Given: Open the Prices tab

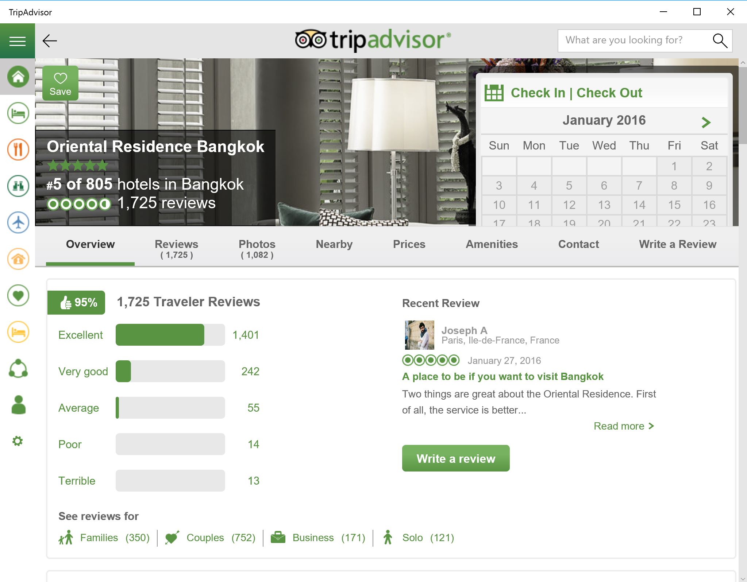Looking at the screenshot, I should pos(409,244).
